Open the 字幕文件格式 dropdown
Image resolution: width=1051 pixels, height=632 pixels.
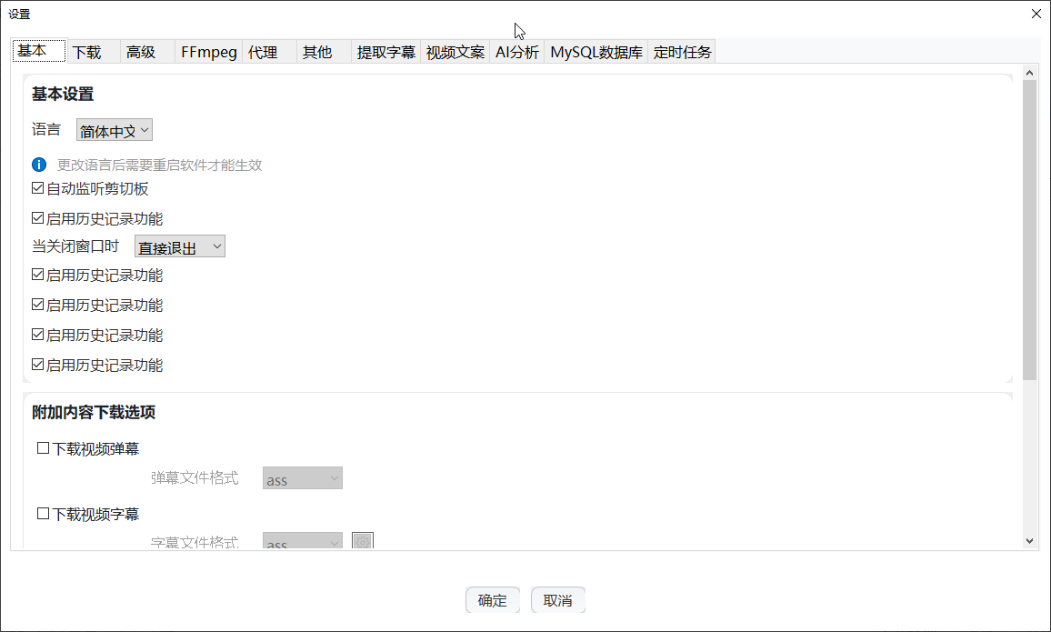(x=302, y=541)
